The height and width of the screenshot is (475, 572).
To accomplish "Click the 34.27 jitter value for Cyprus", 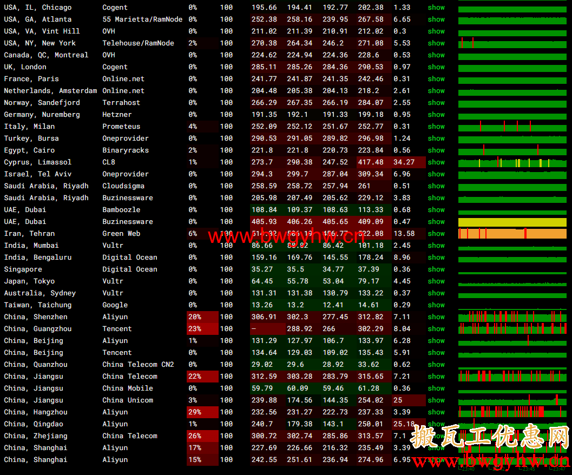I will coord(404,162).
